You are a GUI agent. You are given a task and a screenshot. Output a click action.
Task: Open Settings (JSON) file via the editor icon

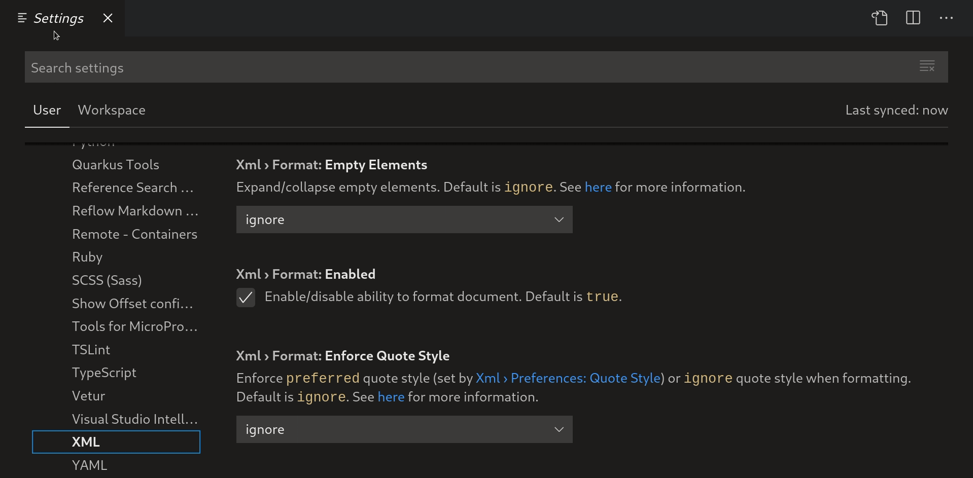point(879,18)
